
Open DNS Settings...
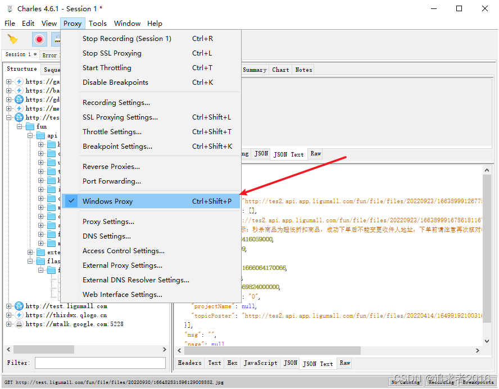click(151, 236)
